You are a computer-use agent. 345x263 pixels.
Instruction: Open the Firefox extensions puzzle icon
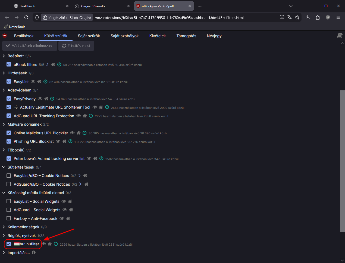pos(318,17)
